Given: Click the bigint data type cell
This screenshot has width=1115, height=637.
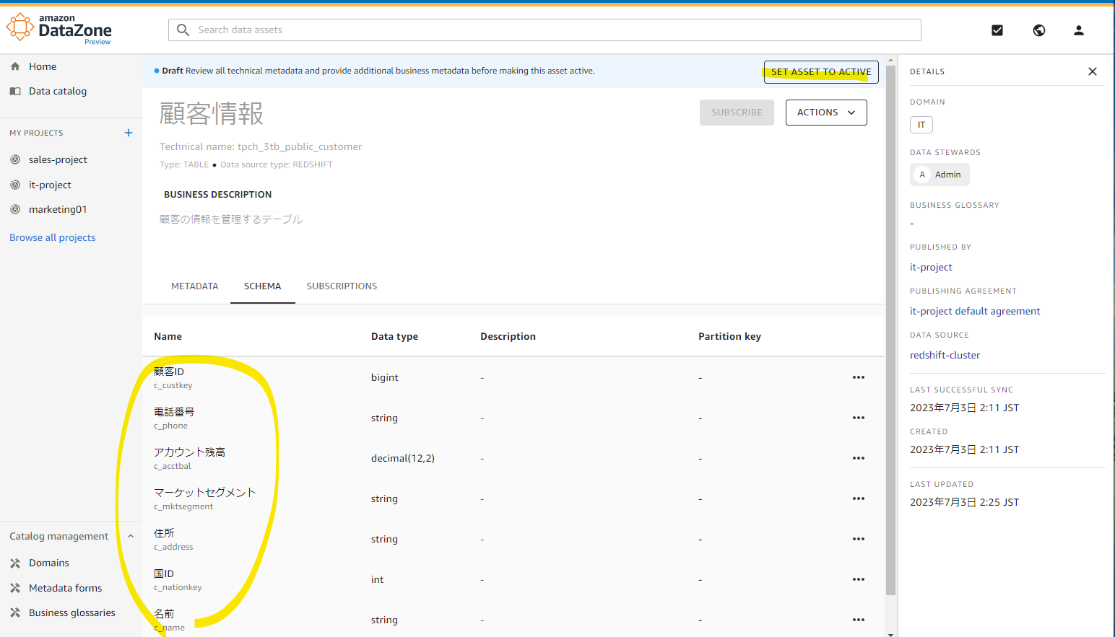Looking at the screenshot, I should (x=385, y=377).
